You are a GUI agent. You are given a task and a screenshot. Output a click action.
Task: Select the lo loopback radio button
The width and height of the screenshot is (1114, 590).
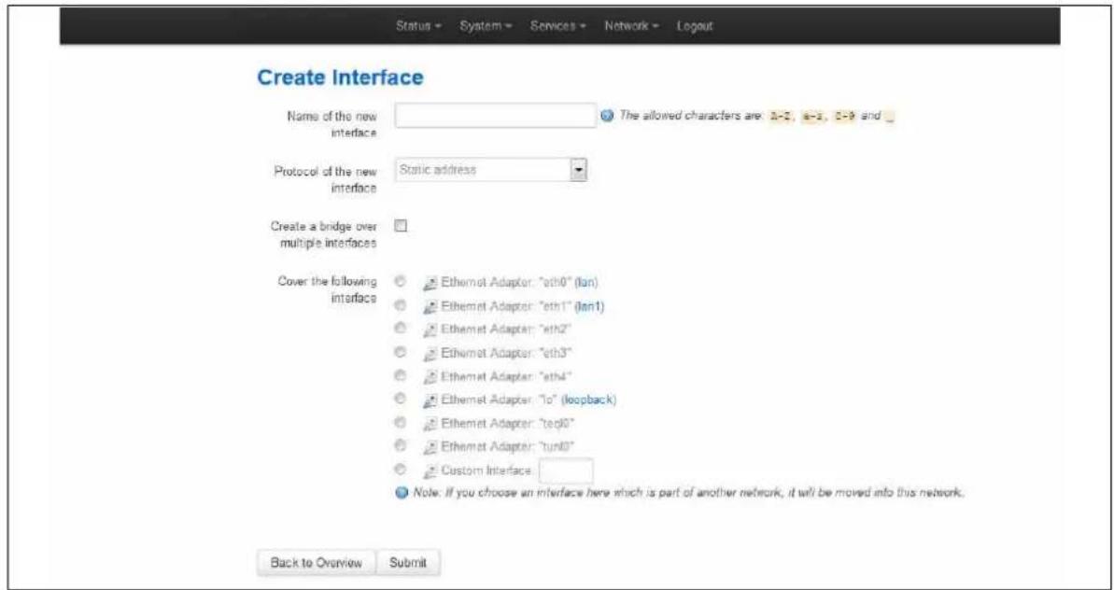pyautogui.click(x=401, y=399)
